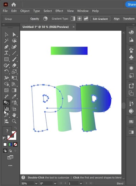This screenshot has height=186, width=136.
Task: Select the Shape Builder tool
Action: coord(6,84)
